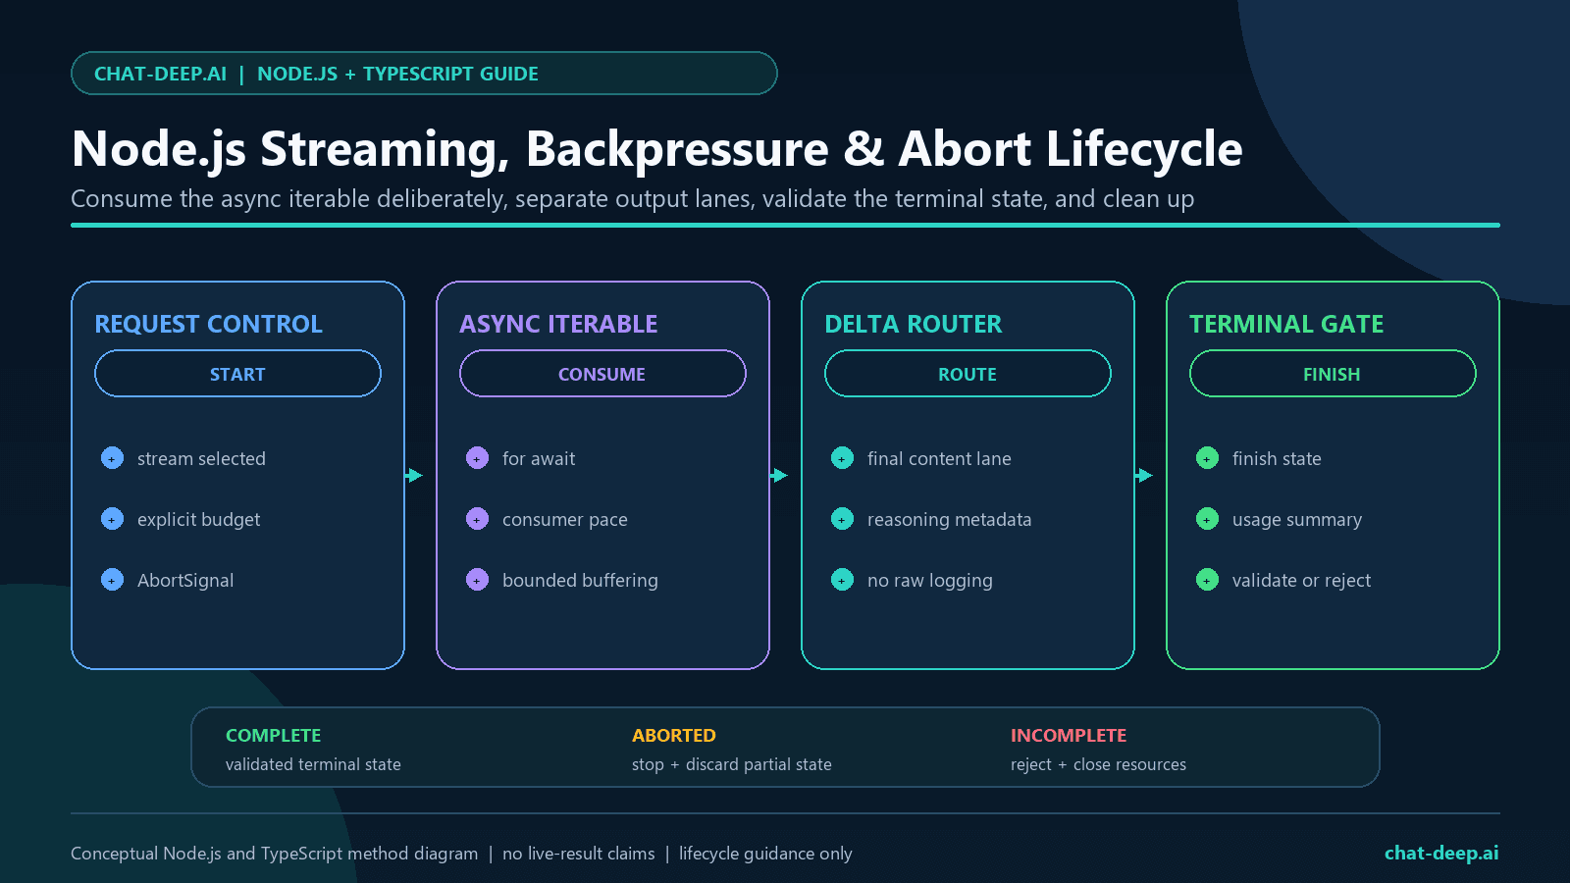Click the green bullet beside validate or reject
The height and width of the screenshot is (883, 1570).
coord(1207,580)
